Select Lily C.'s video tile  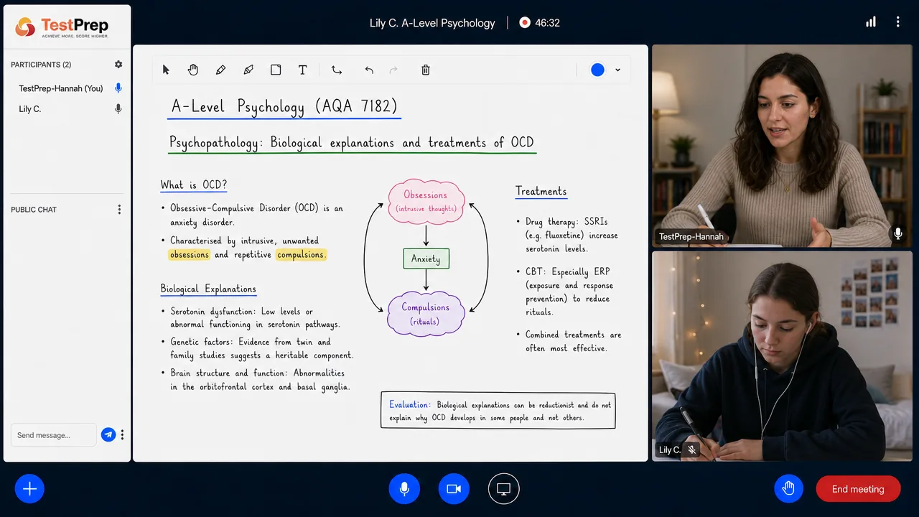click(782, 356)
